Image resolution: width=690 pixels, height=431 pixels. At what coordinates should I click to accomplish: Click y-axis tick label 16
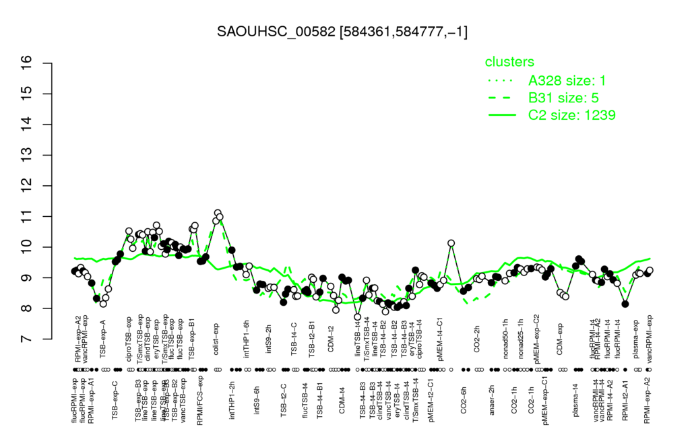(x=27, y=63)
